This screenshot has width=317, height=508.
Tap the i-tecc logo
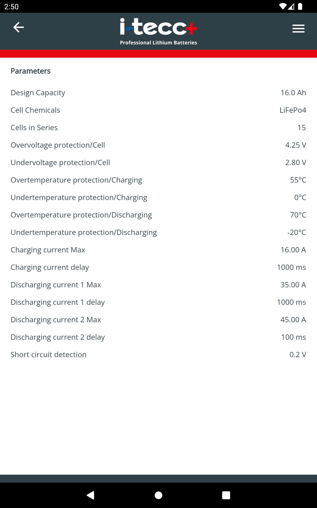click(158, 31)
